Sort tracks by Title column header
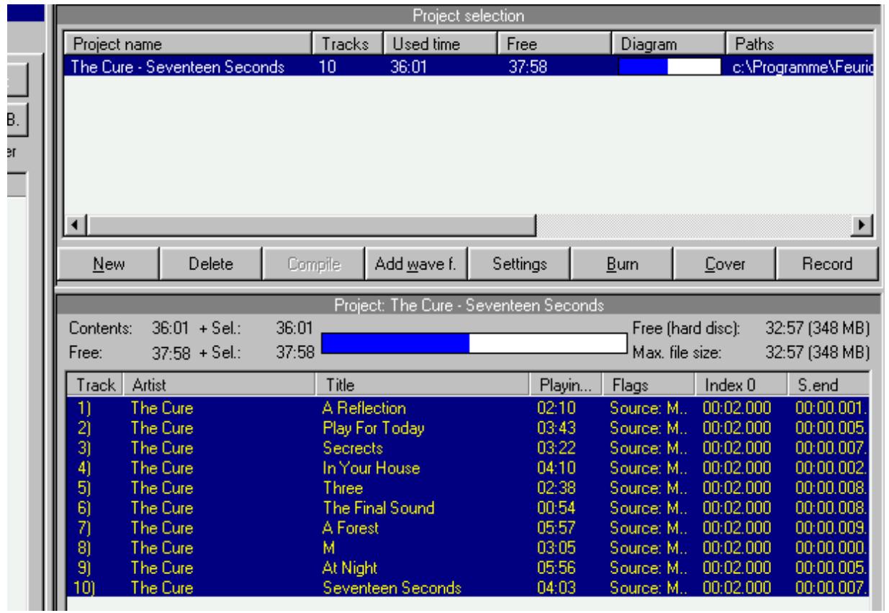This screenshot has width=889, height=613. pos(423,386)
